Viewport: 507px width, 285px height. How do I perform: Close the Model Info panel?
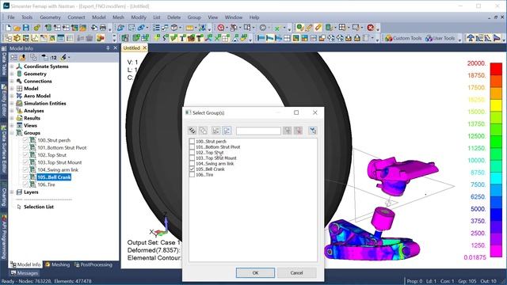(115, 47)
